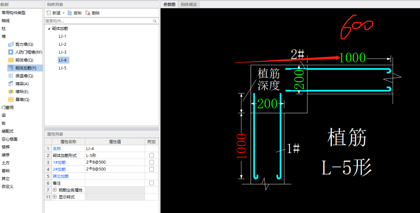
Task: Open the 新建 dropdown arrow
Action: (x=64, y=13)
